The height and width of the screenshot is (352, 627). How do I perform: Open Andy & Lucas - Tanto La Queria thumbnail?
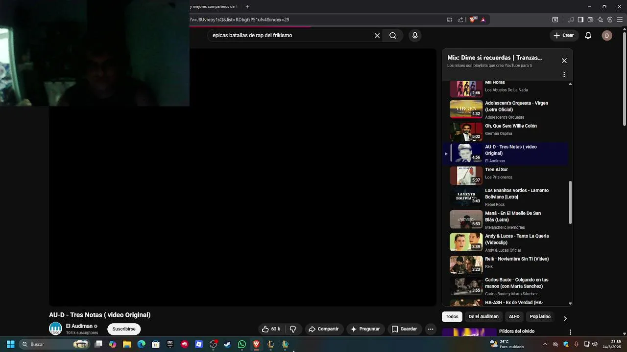point(466,242)
